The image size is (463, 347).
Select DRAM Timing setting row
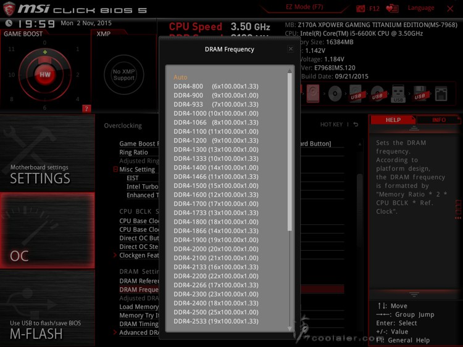click(x=139, y=324)
